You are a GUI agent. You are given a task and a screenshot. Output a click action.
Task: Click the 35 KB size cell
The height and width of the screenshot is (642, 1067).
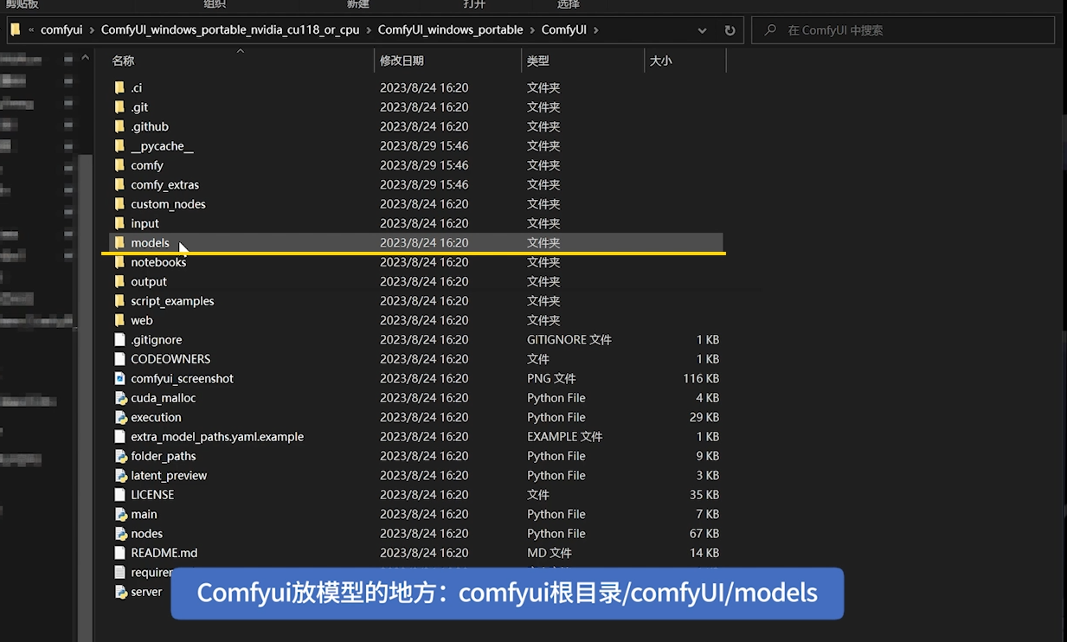point(704,495)
